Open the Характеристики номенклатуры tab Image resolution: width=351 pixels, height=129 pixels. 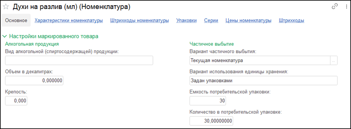(x=69, y=20)
